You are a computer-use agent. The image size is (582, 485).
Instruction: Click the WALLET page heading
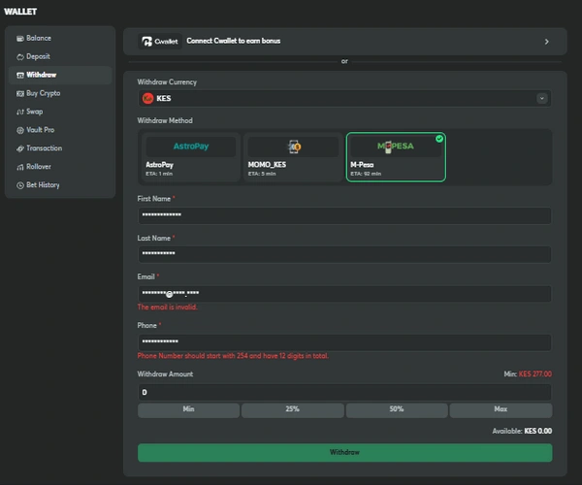click(x=20, y=12)
